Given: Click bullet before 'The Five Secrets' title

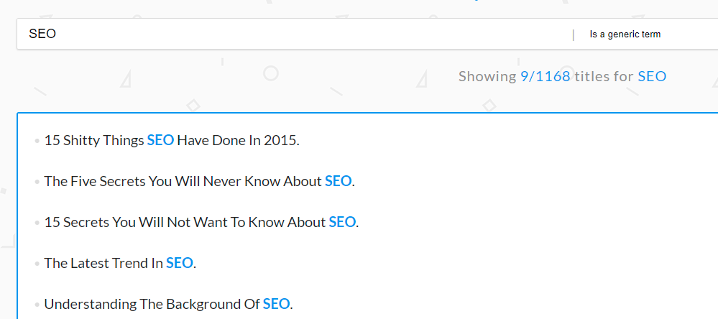Looking at the screenshot, I should [37, 182].
